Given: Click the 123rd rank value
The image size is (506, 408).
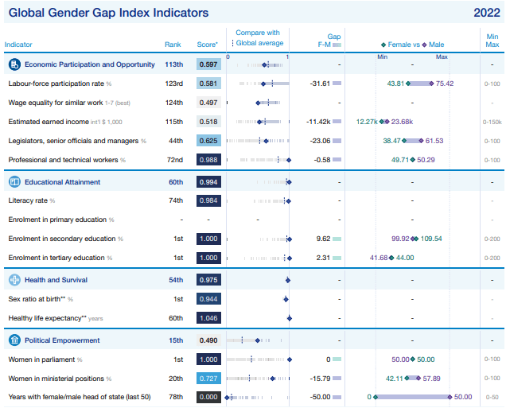Looking at the screenshot, I should tap(174, 84).
